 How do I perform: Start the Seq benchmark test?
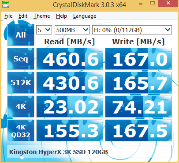click(21, 59)
